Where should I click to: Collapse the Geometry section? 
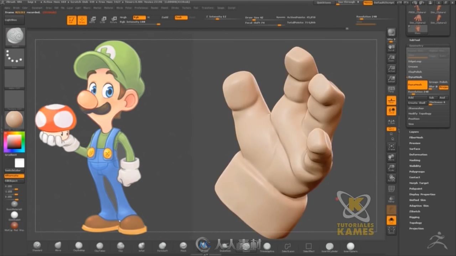pyautogui.click(x=416, y=46)
